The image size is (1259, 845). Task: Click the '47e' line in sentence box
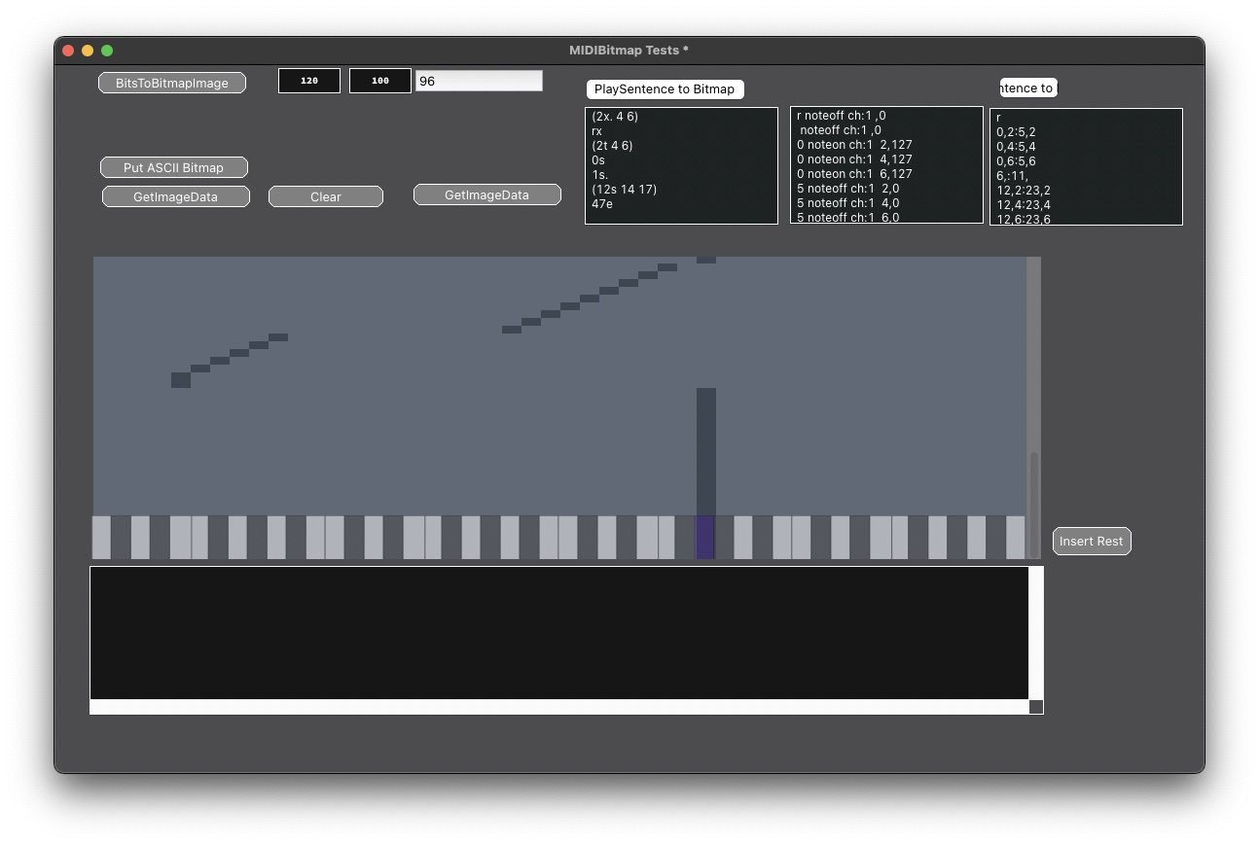(602, 203)
